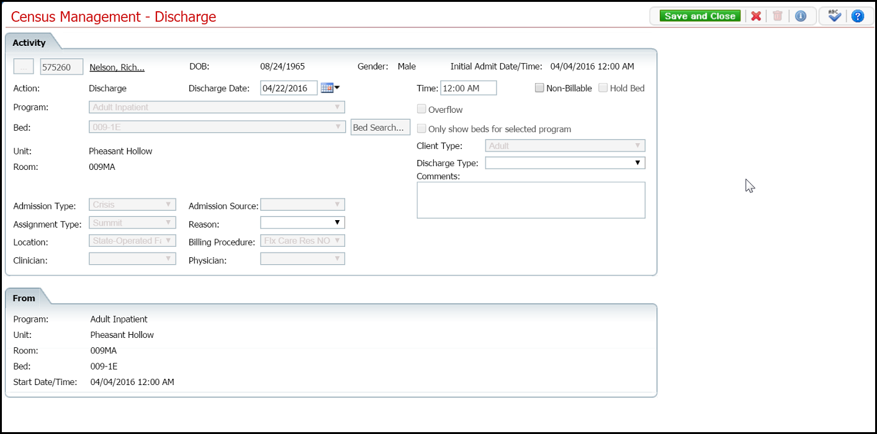Click the Bed Search... button
Image resolution: width=877 pixels, height=434 pixels.
[x=380, y=128]
